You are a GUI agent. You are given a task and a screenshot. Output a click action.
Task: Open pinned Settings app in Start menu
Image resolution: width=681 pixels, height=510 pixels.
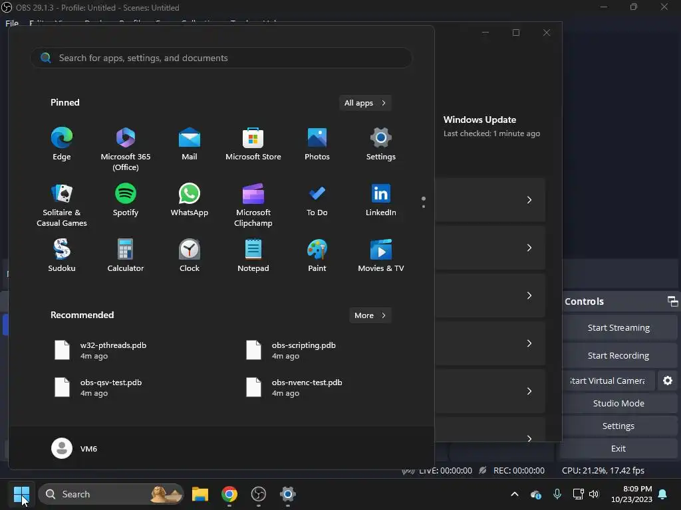point(381,144)
